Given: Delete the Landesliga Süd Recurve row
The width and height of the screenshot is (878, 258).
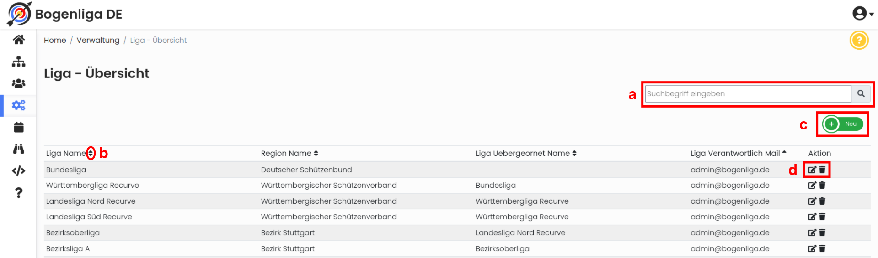Looking at the screenshot, I should point(822,217).
